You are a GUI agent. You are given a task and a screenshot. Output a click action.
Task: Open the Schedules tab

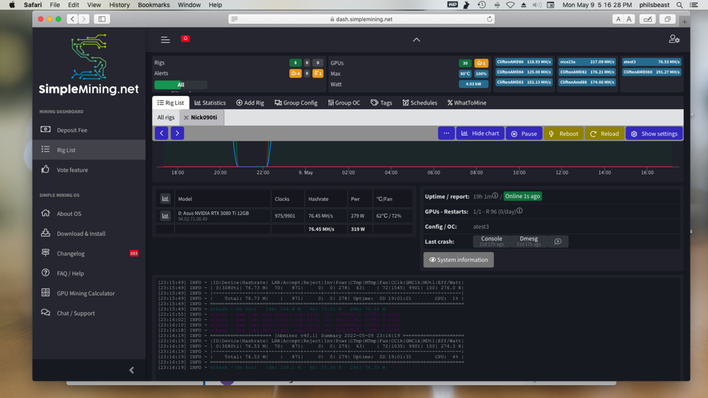pos(420,103)
